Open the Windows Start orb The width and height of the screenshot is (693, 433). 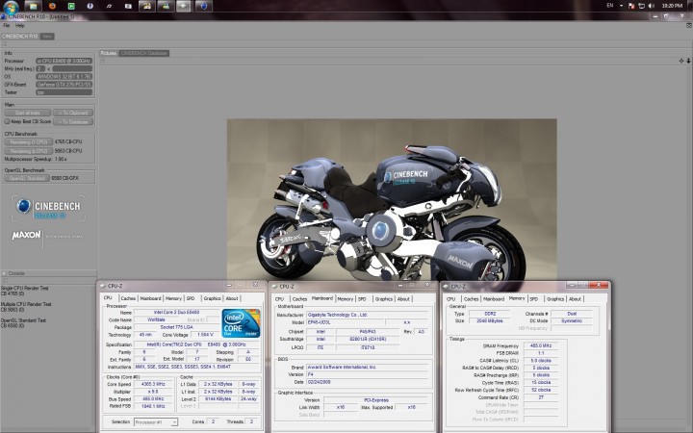coord(11,6)
